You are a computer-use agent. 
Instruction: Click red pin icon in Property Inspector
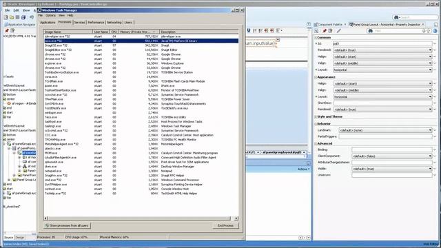(325, 31)
